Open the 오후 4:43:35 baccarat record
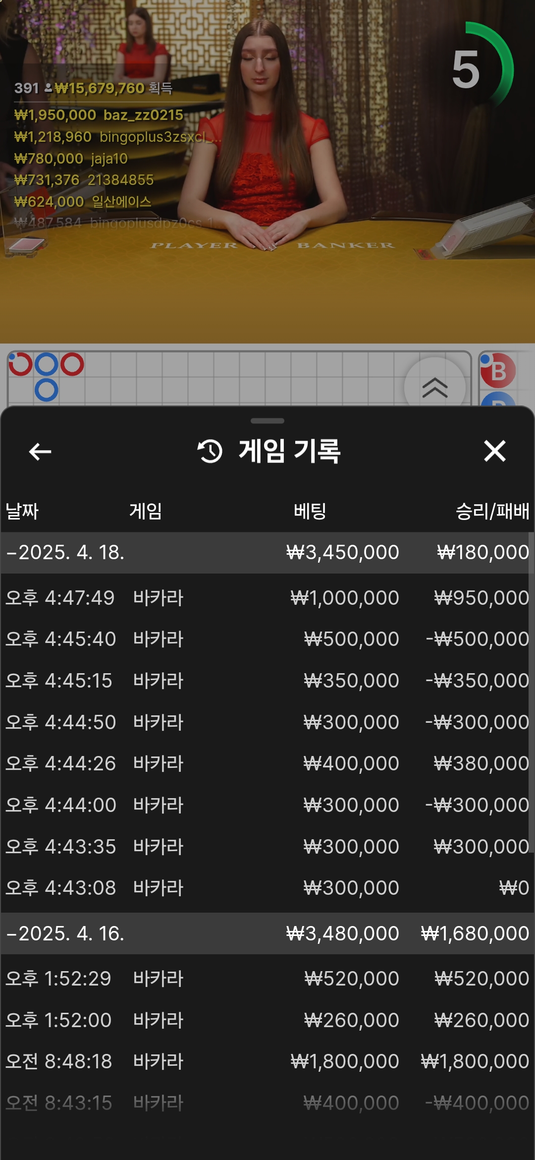 click(267, 847)
